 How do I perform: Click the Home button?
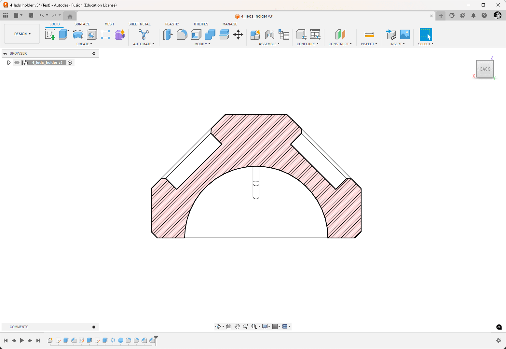click(70, 16)
